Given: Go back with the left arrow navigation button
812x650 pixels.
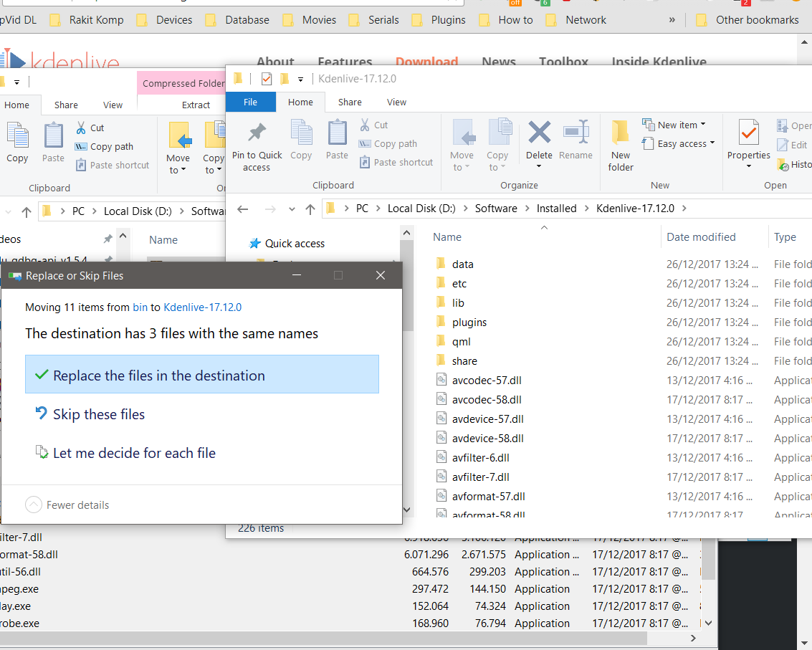Looking at the screenshot, I should (x=242, y=209).
